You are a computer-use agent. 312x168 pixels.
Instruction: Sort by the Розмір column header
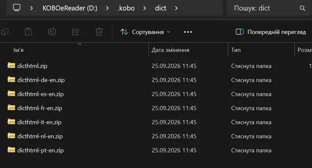point(304,50)
